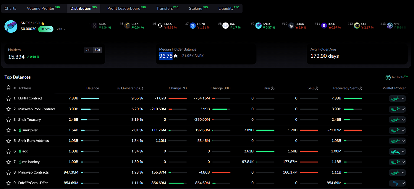The height and width of the screenshot is (189, 414).
Task: Star the Snek Treasury row
Action: click(8, 120)
